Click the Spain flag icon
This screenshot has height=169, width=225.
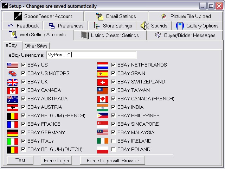click(103, 74)
